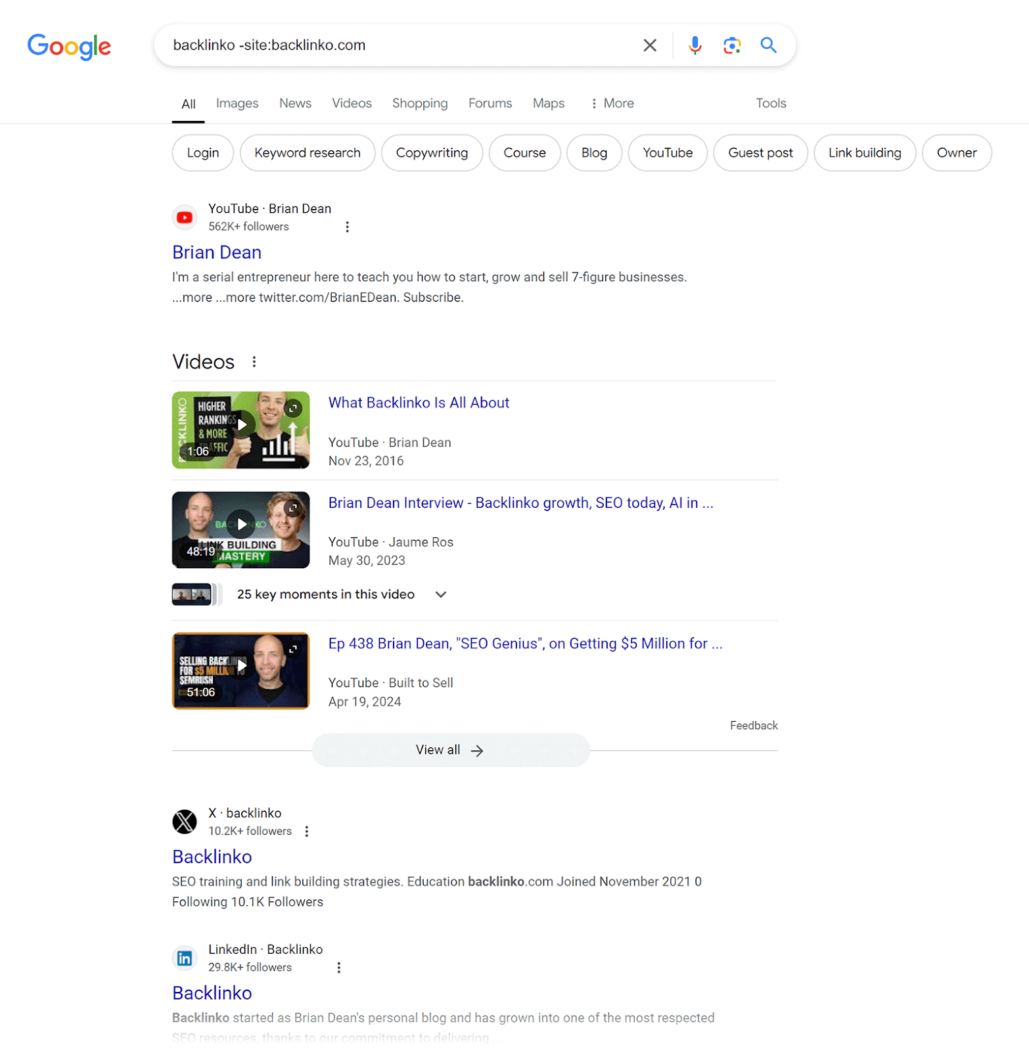
Task: Select the Login filter chip
Action: point(203,153)
